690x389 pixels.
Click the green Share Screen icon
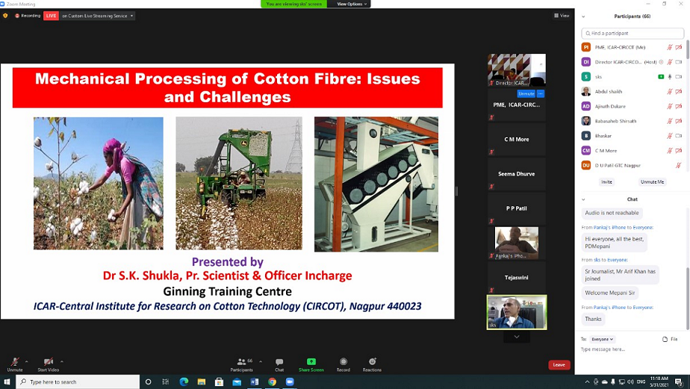[x=311, y=361]
